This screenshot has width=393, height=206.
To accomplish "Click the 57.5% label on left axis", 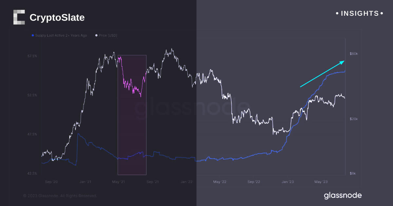I will point(32,56).
